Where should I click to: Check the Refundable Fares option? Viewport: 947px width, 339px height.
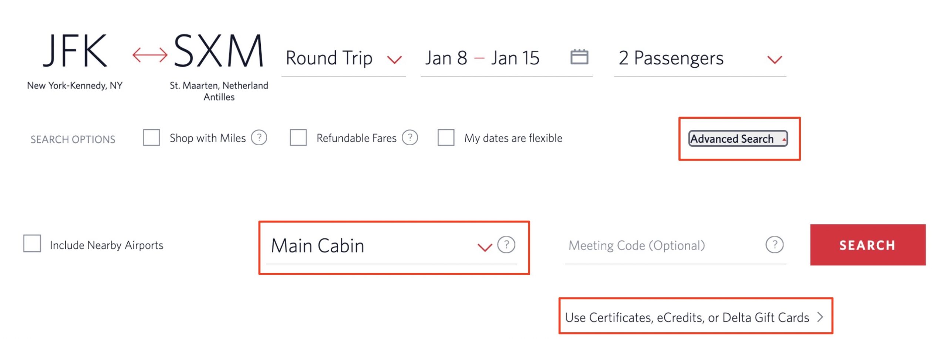pyautogui.click(x=298, y=138)
